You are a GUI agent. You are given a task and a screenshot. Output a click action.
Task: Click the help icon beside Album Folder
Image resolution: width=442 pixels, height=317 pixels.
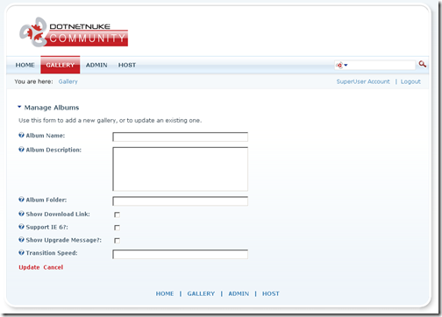pos(21,200)
